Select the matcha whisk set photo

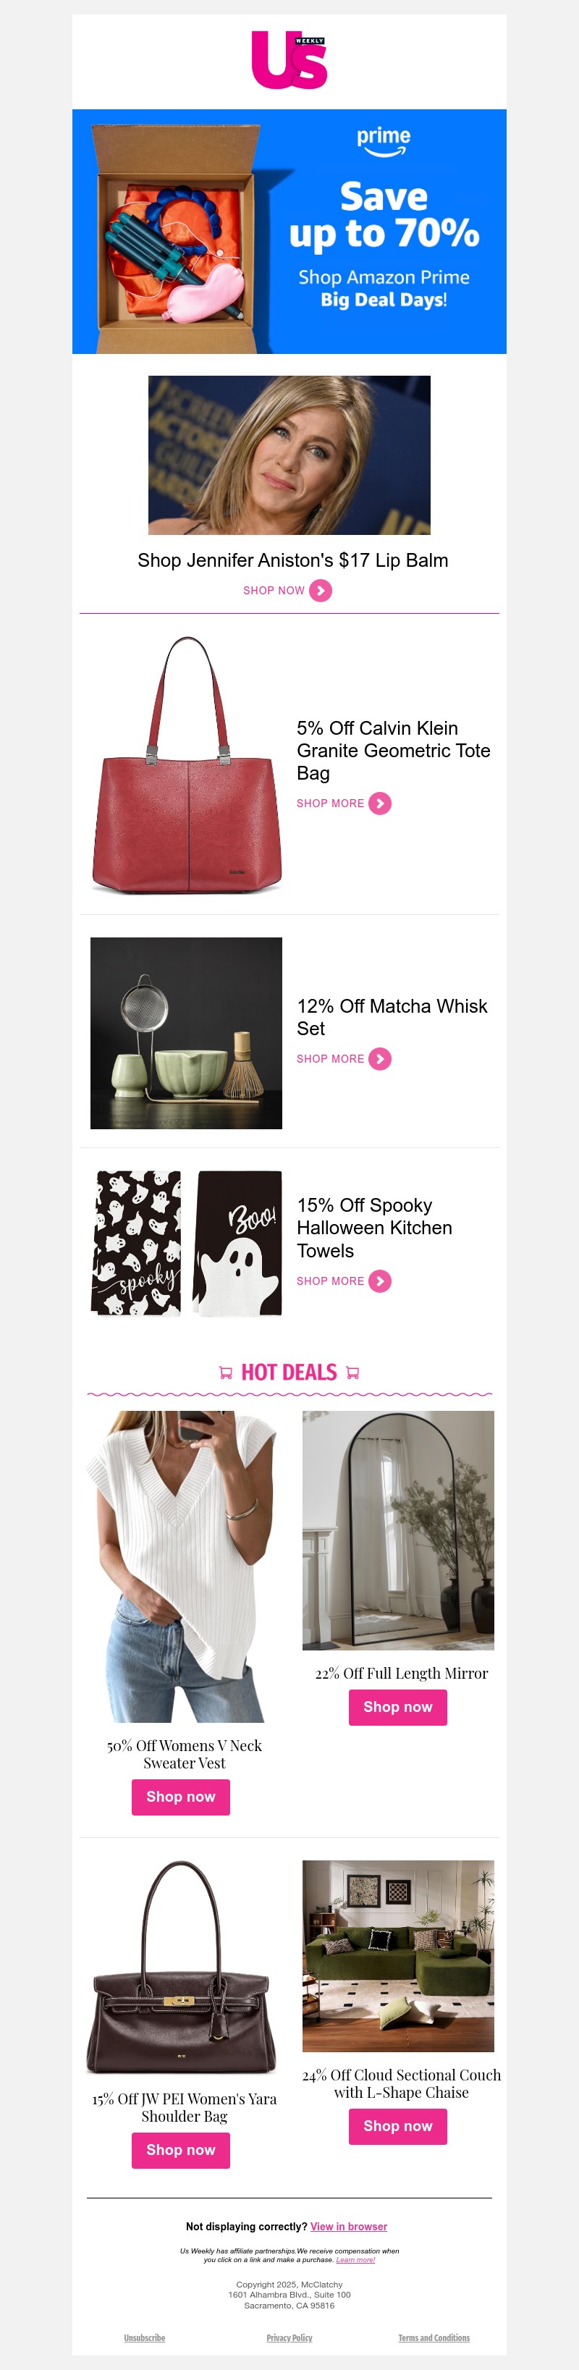186,1033
